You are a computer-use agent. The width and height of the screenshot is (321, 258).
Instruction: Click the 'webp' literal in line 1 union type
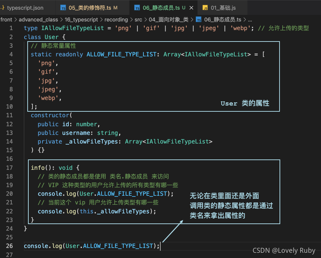[x=240, y=28]
